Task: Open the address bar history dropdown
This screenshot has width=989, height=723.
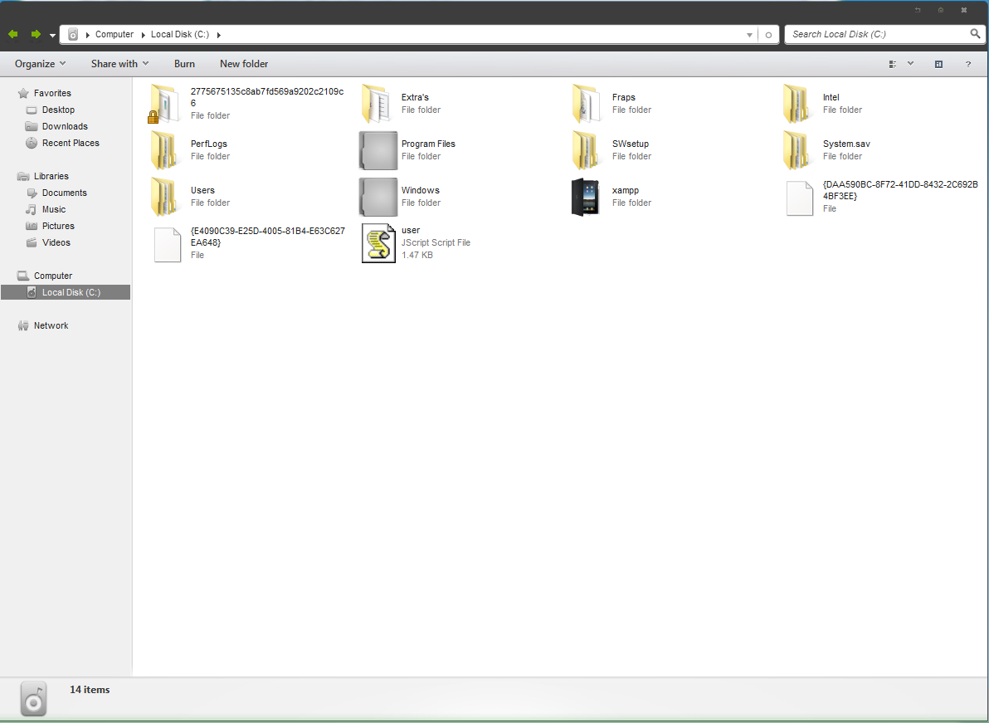Action: pyautogui.click(x=749, y=35)
